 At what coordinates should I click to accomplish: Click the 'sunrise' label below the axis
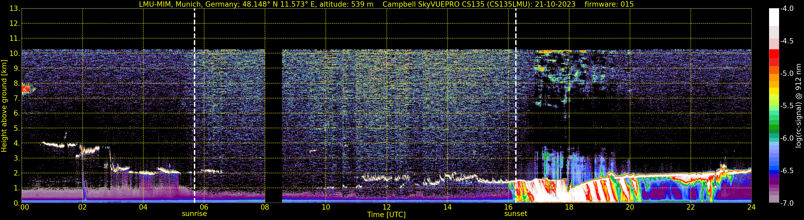(x=194, y=214)
